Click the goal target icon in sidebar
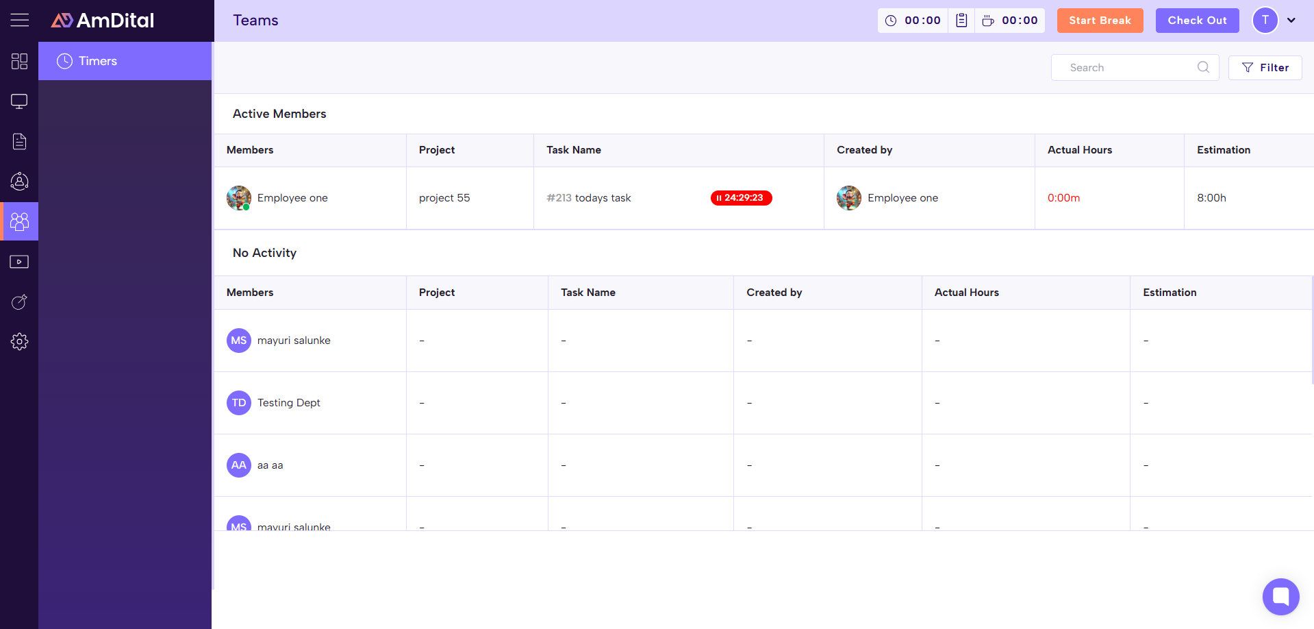The height and width of the screenshot is (629, 1314). click(x=19, y=302)
